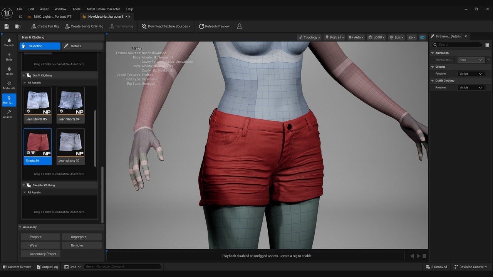Open the Presets sidebar section
The height and width of the screenshot is (277, 493).
pyautogui.click(x=9, y=42)
